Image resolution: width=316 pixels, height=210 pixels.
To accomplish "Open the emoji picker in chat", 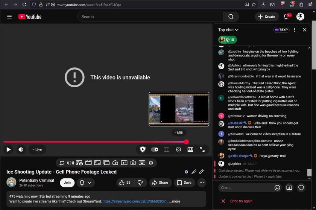I will 277,187.
